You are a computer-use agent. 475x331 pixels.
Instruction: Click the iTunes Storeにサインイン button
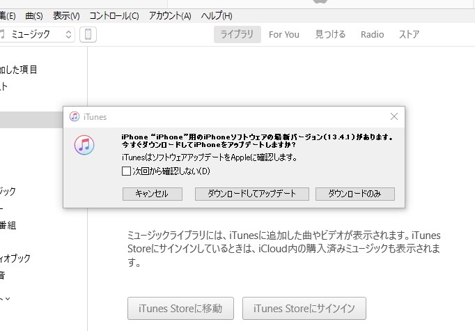304,308
